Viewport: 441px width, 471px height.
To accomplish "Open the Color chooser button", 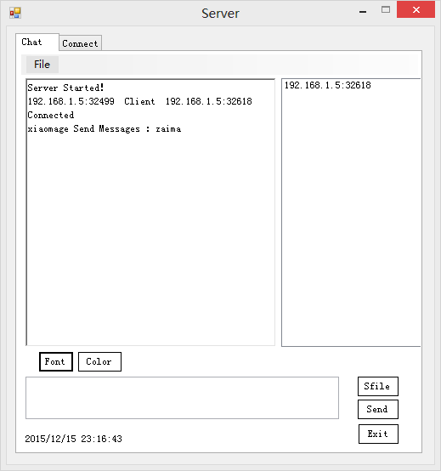I will (x=99, y=361).
